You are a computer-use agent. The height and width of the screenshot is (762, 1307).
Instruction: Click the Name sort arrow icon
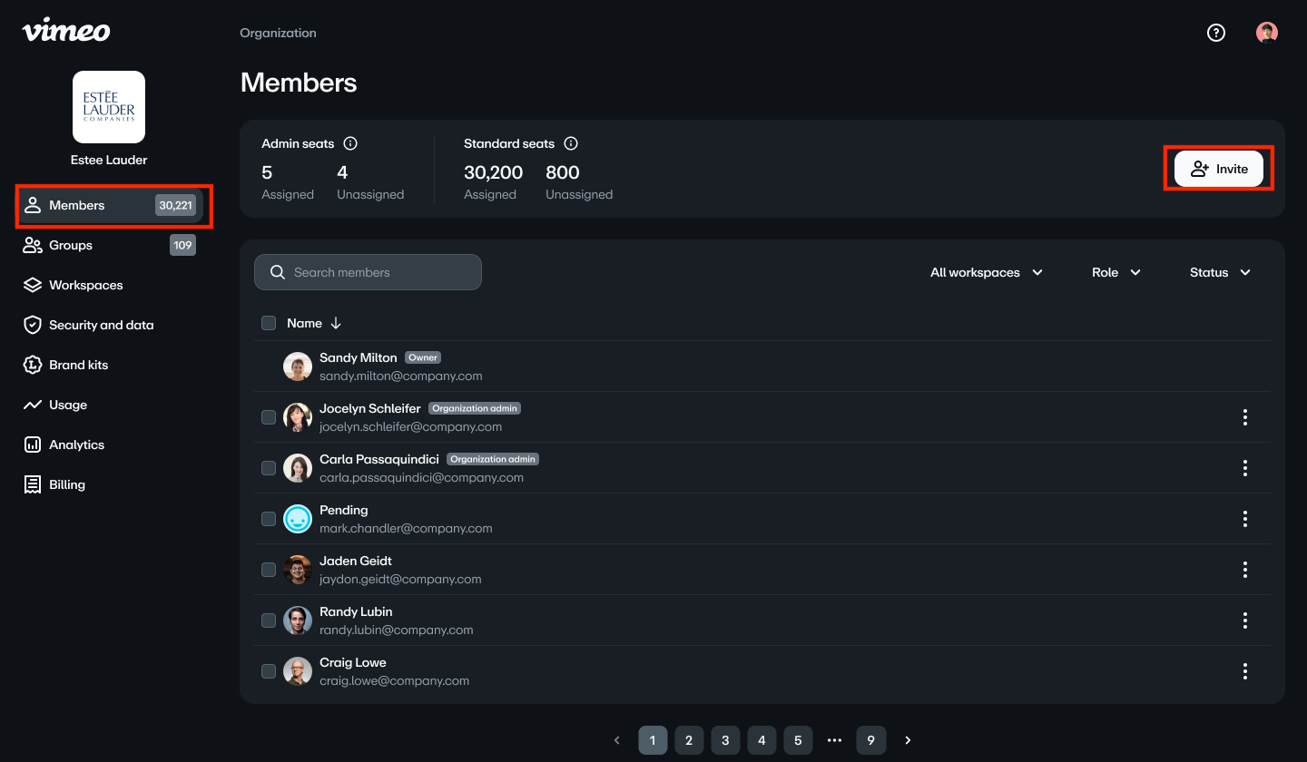(x=336, y=323)
